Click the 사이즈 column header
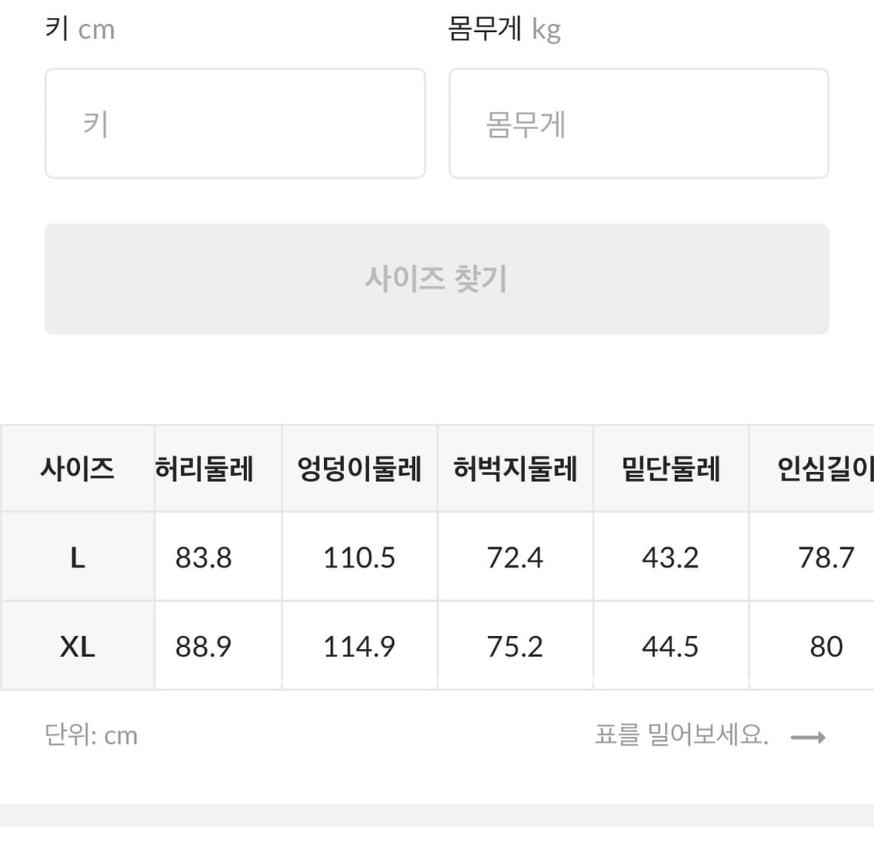874x849 pixels. point(76,467)
